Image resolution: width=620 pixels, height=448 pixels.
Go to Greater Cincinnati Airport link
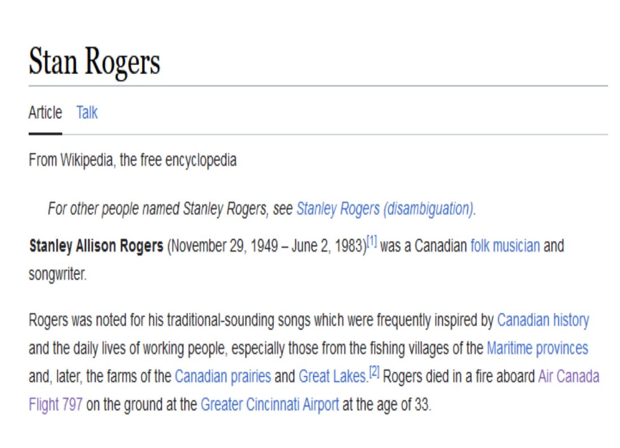pyautogui.click(x=269, y=405)
